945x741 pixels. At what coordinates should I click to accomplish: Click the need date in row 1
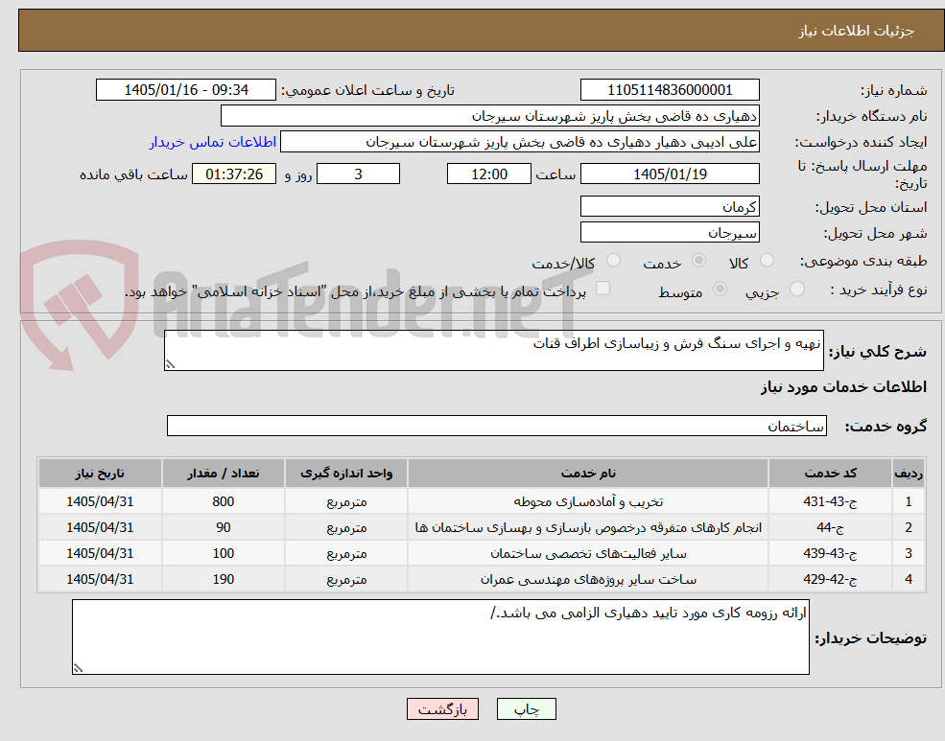[100, 501]
